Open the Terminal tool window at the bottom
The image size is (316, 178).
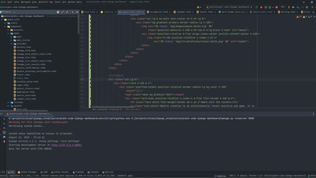(93, 172)
